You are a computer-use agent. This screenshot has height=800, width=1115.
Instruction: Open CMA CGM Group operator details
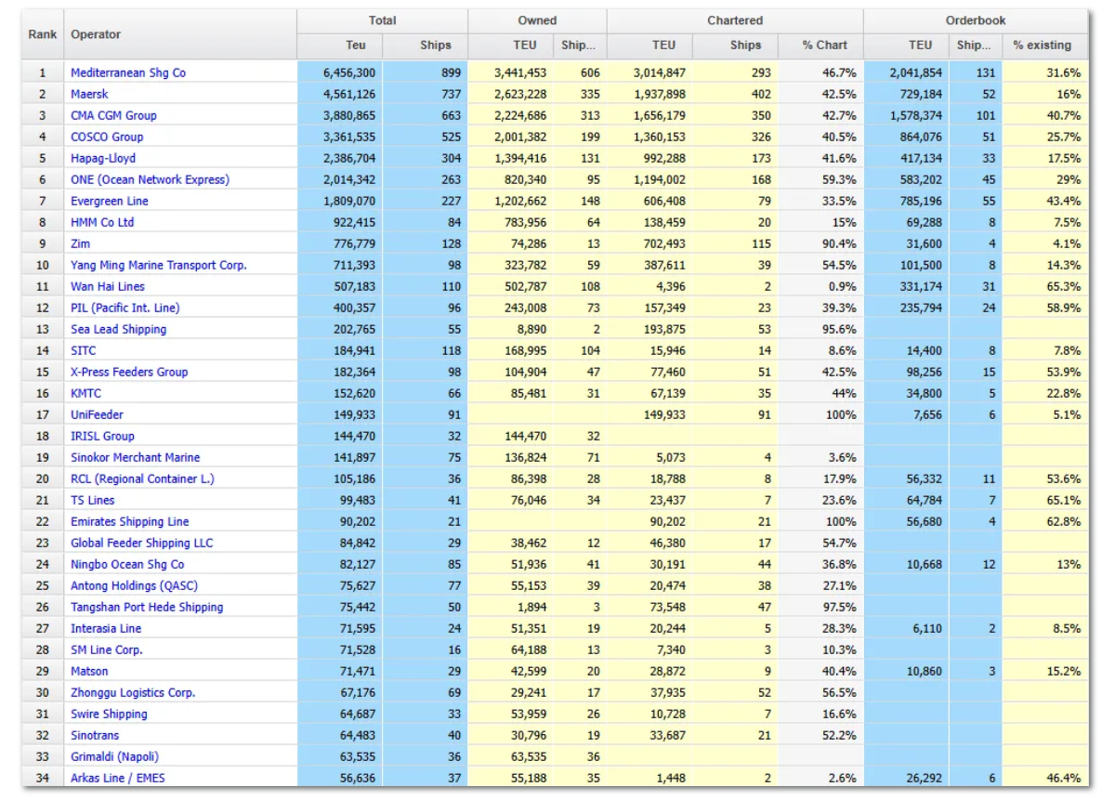click(113, 115)
